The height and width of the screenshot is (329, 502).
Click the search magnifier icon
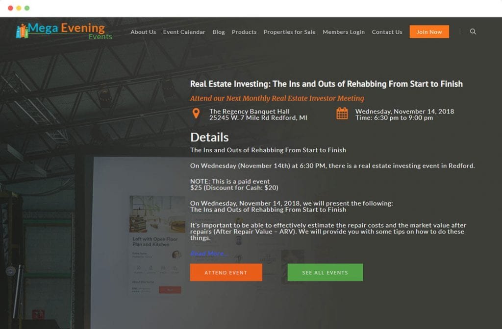(x=473, y=32)
